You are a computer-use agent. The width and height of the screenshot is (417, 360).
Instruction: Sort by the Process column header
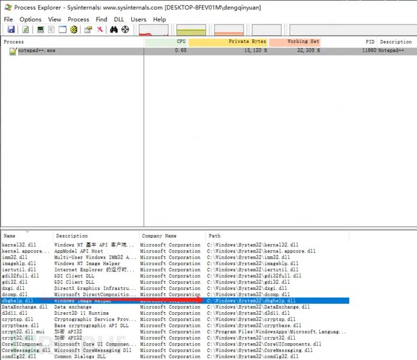tap(73, 42)
